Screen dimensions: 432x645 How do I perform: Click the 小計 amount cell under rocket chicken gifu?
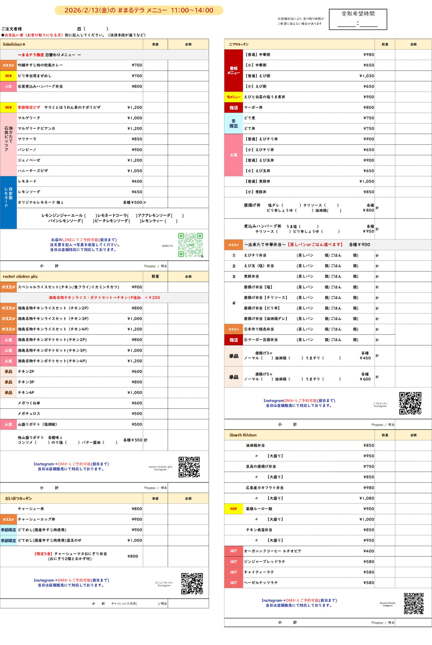click(188, 488)
